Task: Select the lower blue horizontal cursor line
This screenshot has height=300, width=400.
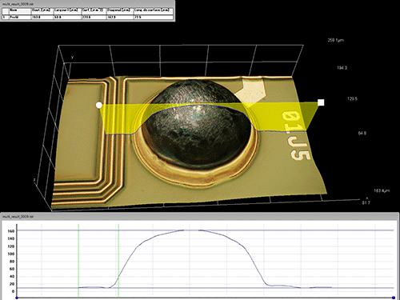Action: 206,288
